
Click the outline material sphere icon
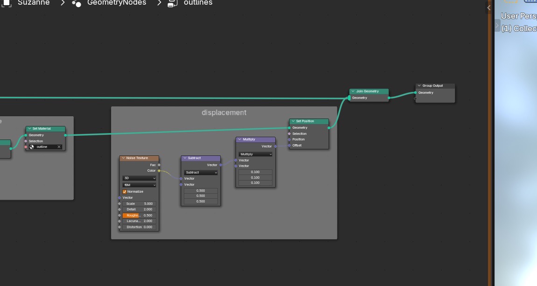click(32, 147)
